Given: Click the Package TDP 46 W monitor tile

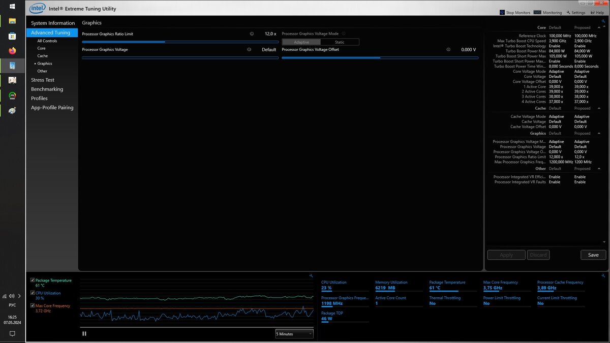Looking at the screenshot, I should (x=345, y=316).
